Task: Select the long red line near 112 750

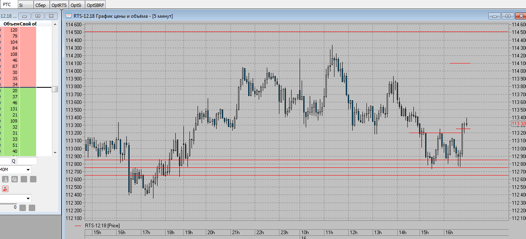Action: coord(296,167)
